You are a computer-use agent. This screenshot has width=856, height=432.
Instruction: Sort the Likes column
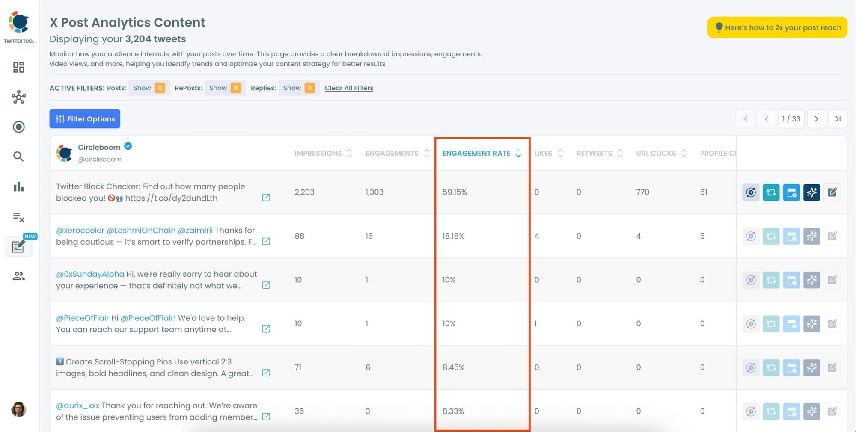point(561,153)
